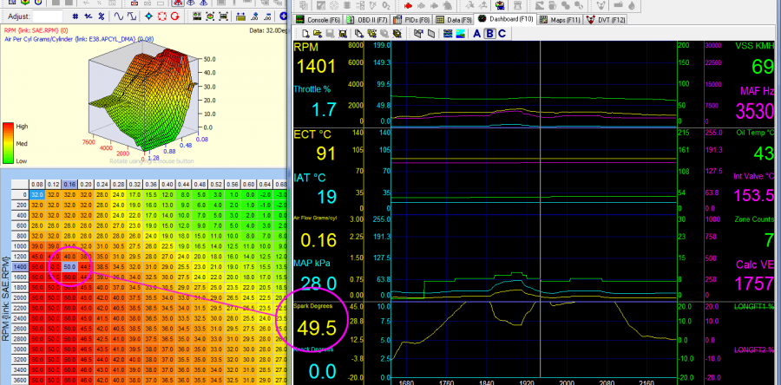Click the High/Med/Low color legend bar

[x=8, y=143]
